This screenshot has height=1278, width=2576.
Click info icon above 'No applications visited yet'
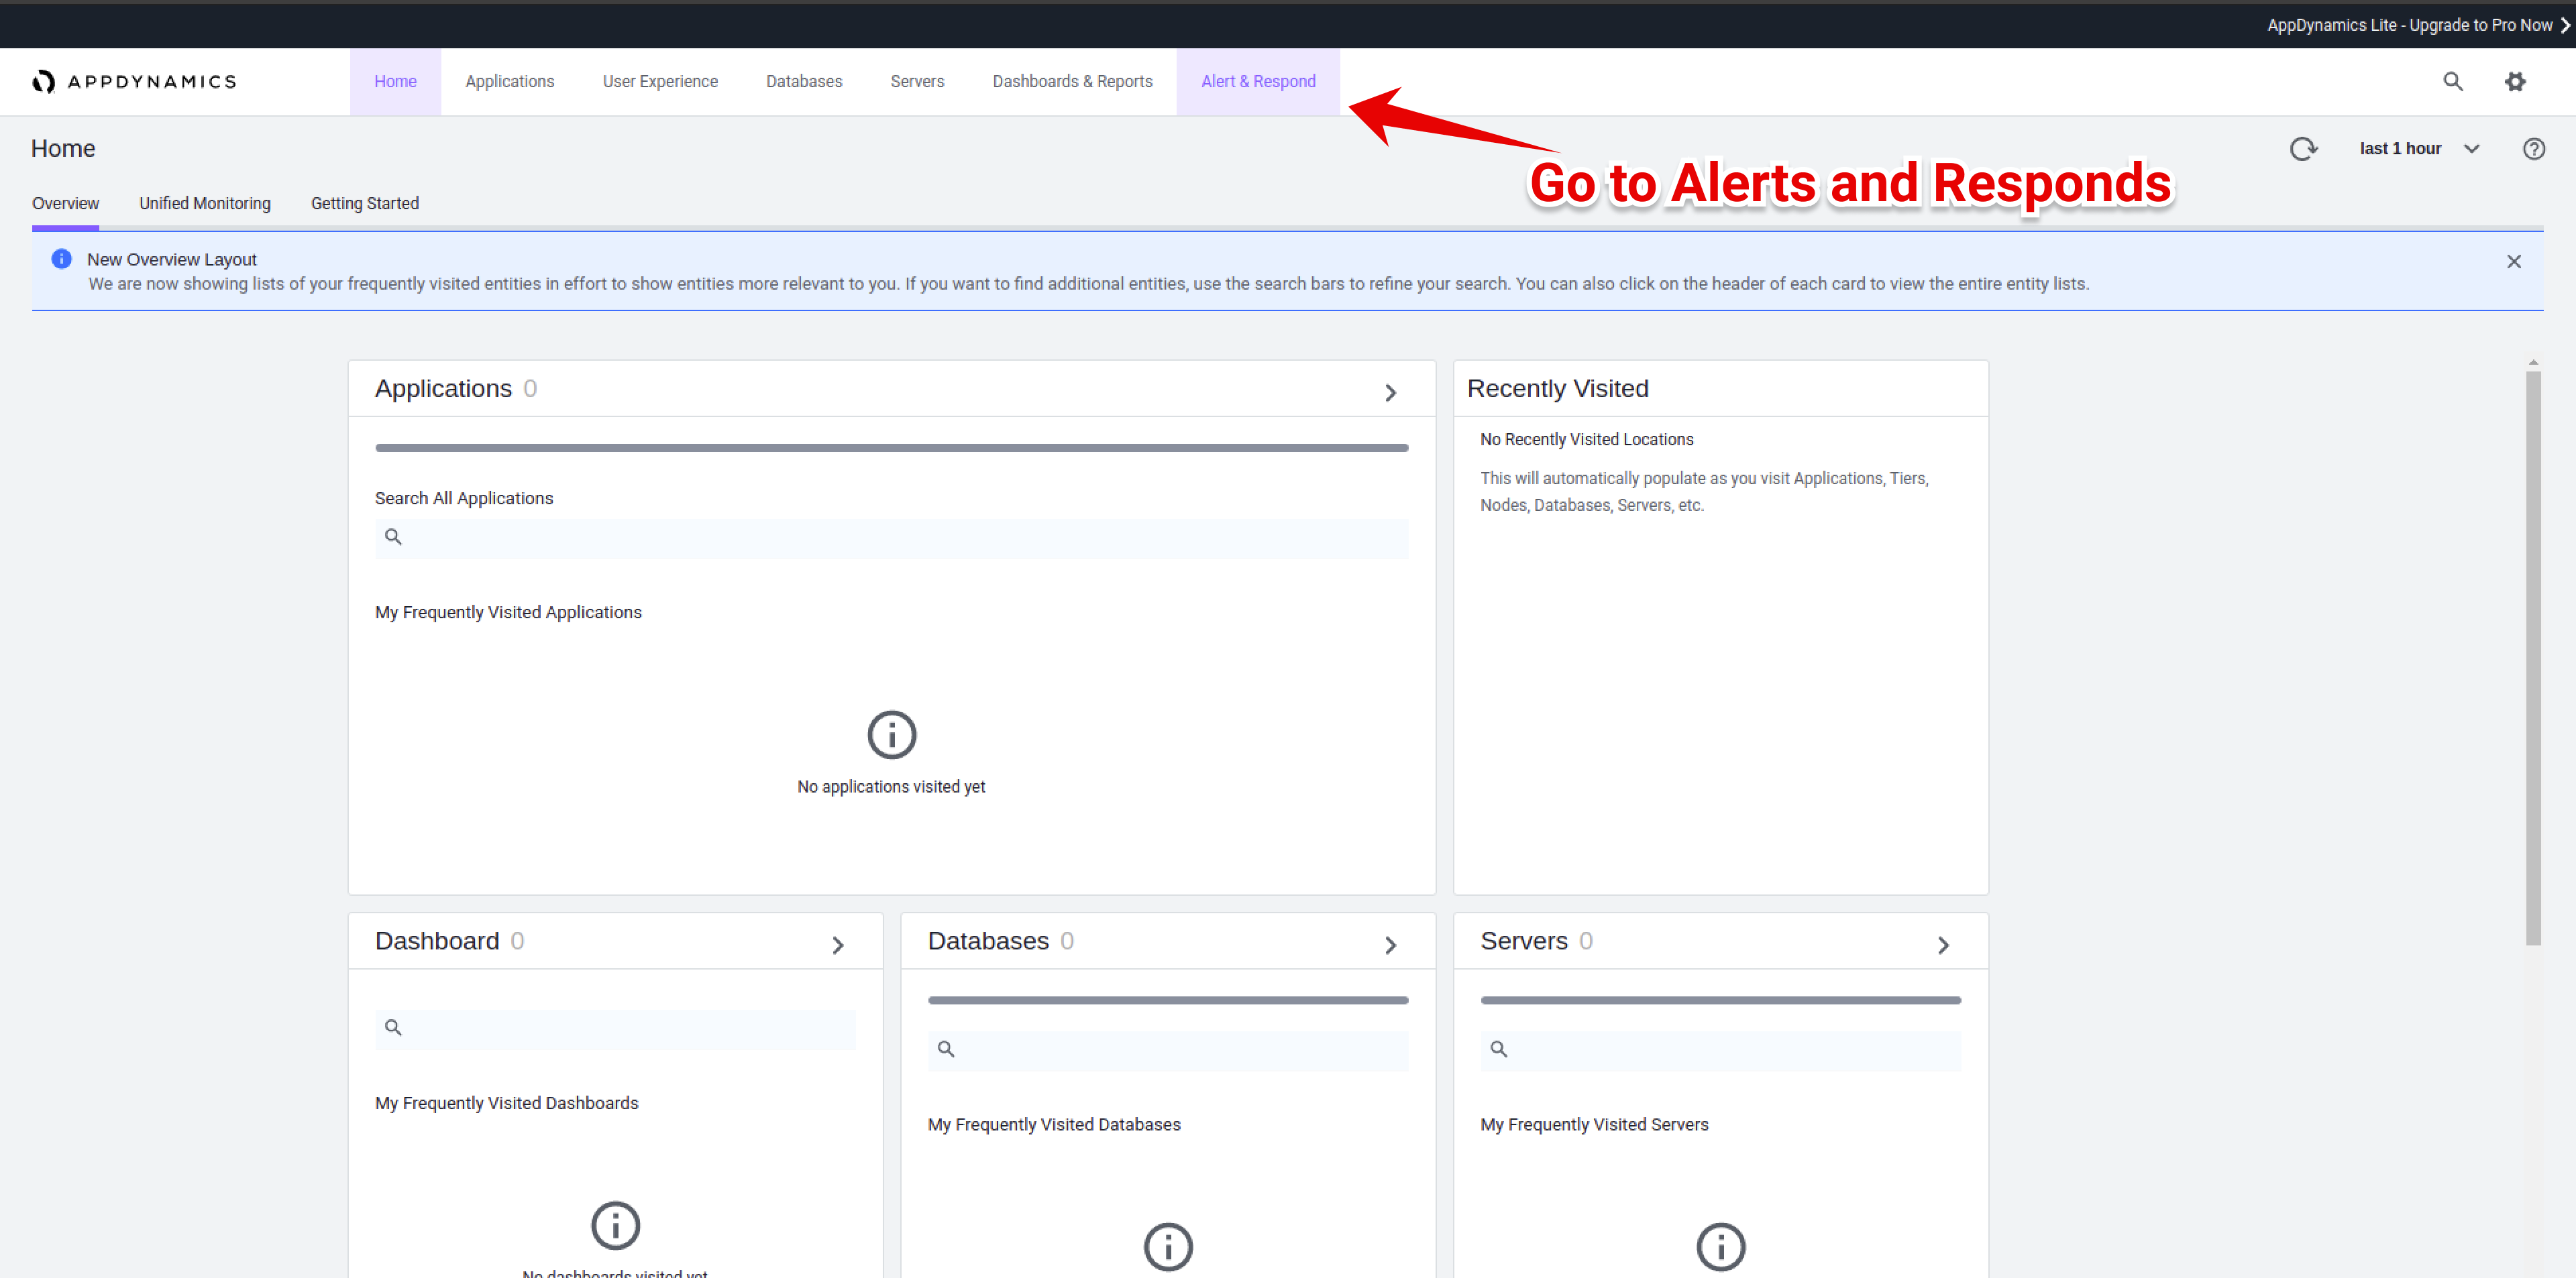[x=891, y=734]
